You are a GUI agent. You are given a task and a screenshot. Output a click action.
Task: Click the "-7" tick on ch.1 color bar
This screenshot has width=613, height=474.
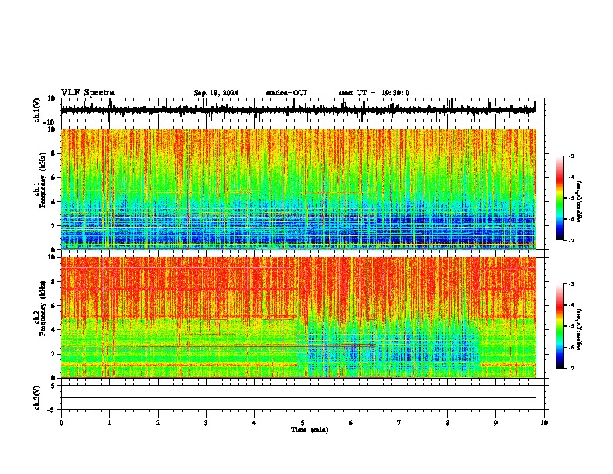571,240
